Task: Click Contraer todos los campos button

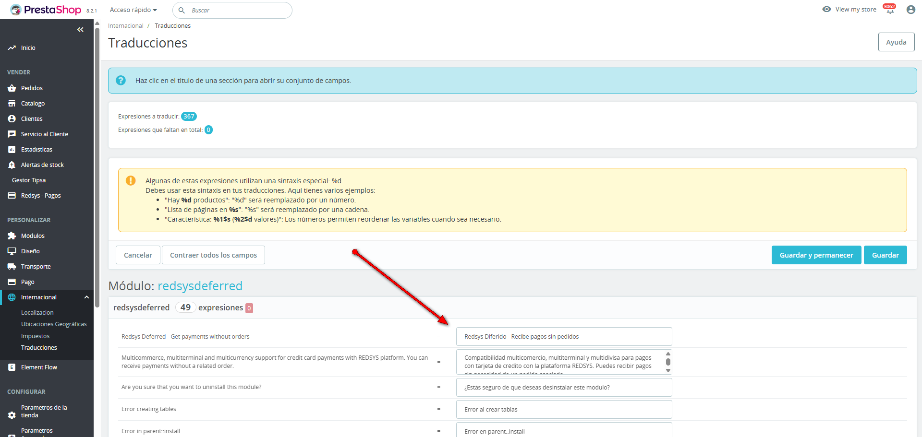Action: [213, 255]
